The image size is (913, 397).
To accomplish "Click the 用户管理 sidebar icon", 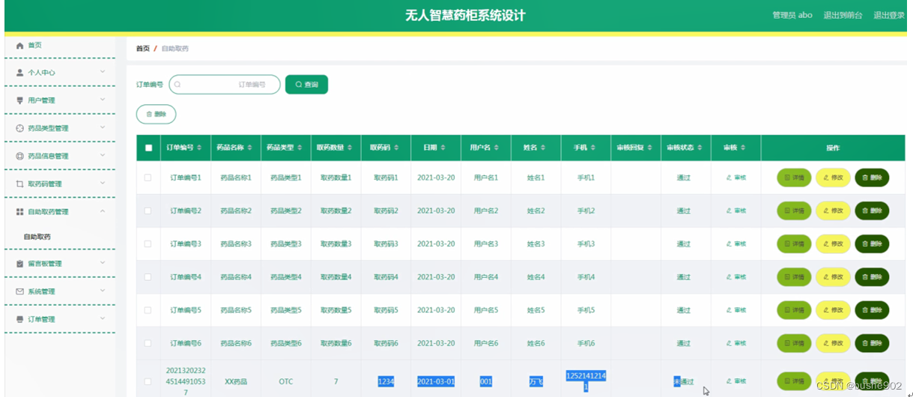I will pos(19,100).
